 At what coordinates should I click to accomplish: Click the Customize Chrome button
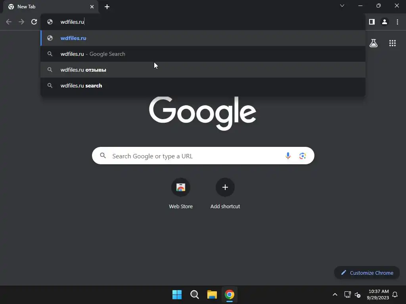[367, 273]
